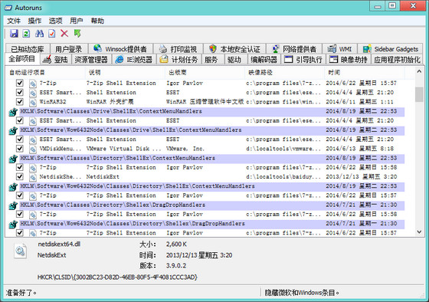Switch to the 网络提供者 tab
Screen dimensions: 429x302
[294, 49]
